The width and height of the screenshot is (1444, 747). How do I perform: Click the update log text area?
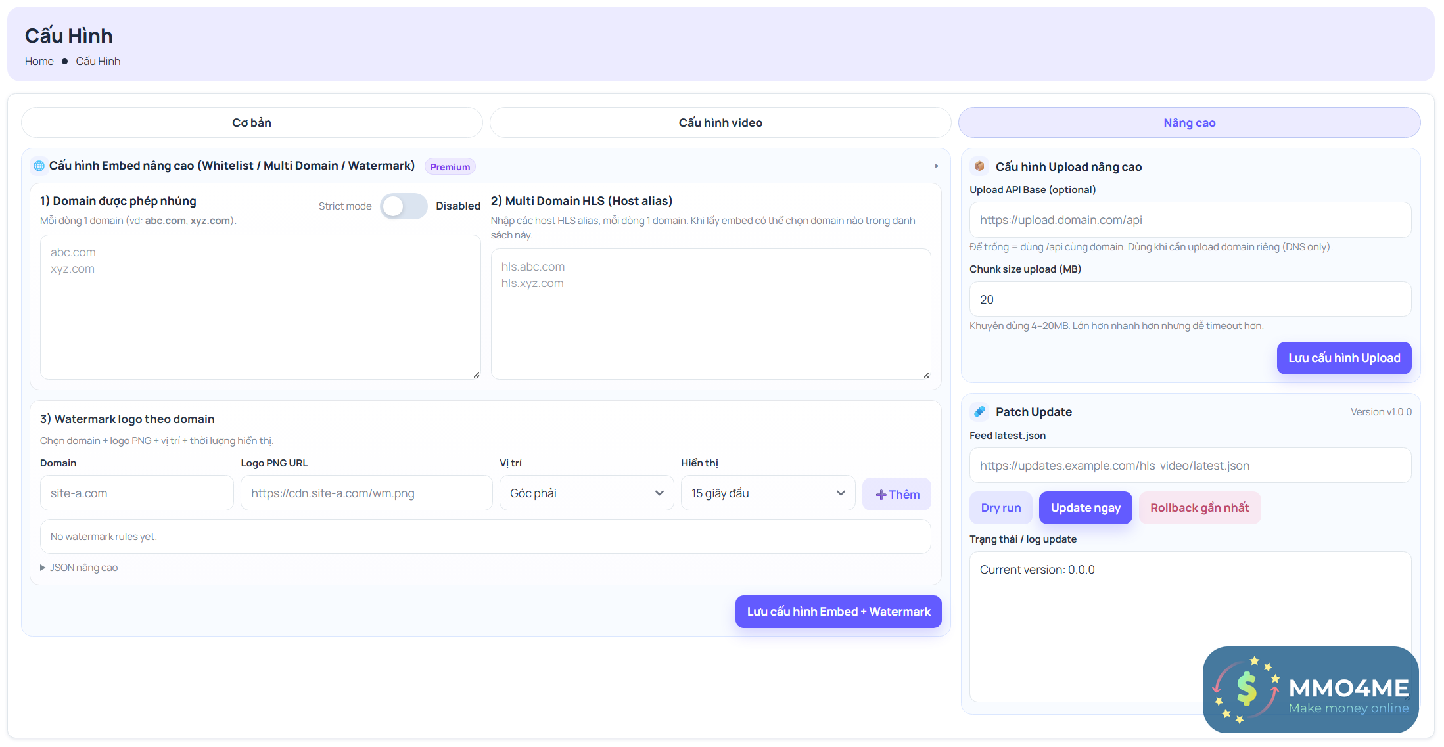pos(1190,627)
